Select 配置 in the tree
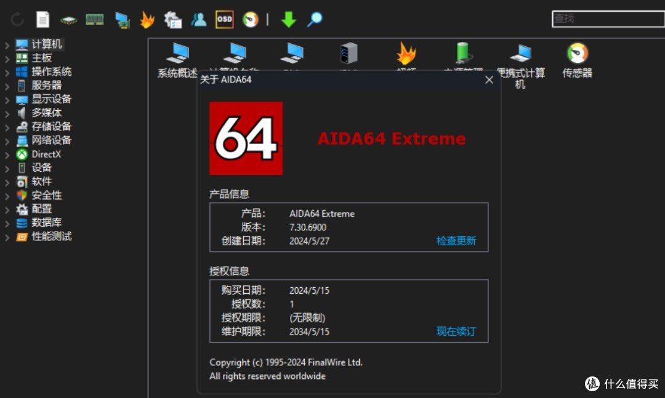The width and height of the screenshot is (665, 398). click(42, 209)
